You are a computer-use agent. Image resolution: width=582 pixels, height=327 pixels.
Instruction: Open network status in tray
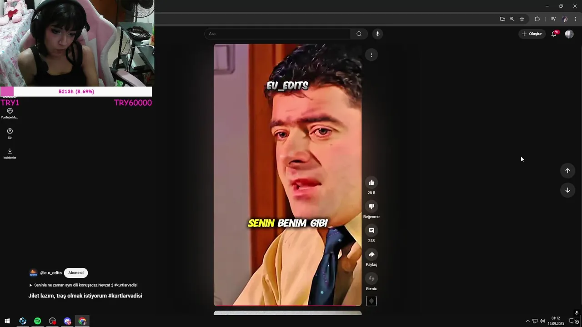pyautogui.click(x=535, y=321)
